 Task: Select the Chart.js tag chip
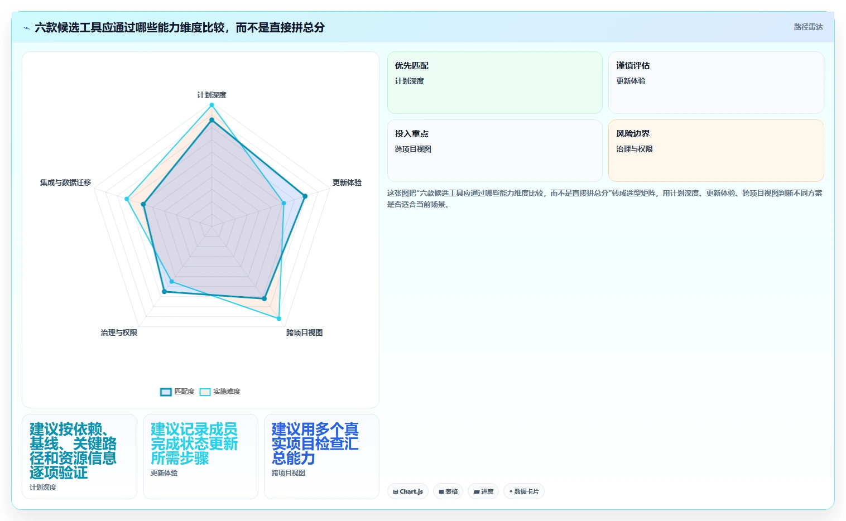coord(408,491)
